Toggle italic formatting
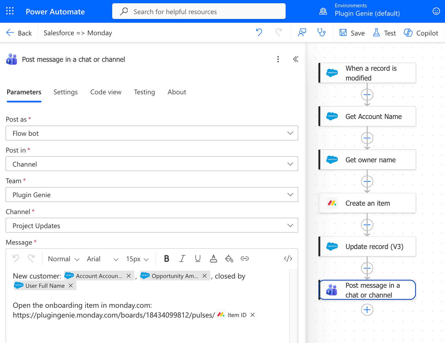This screenshot has width=445, height=343. pyautogui.click(x=182, y=258)
